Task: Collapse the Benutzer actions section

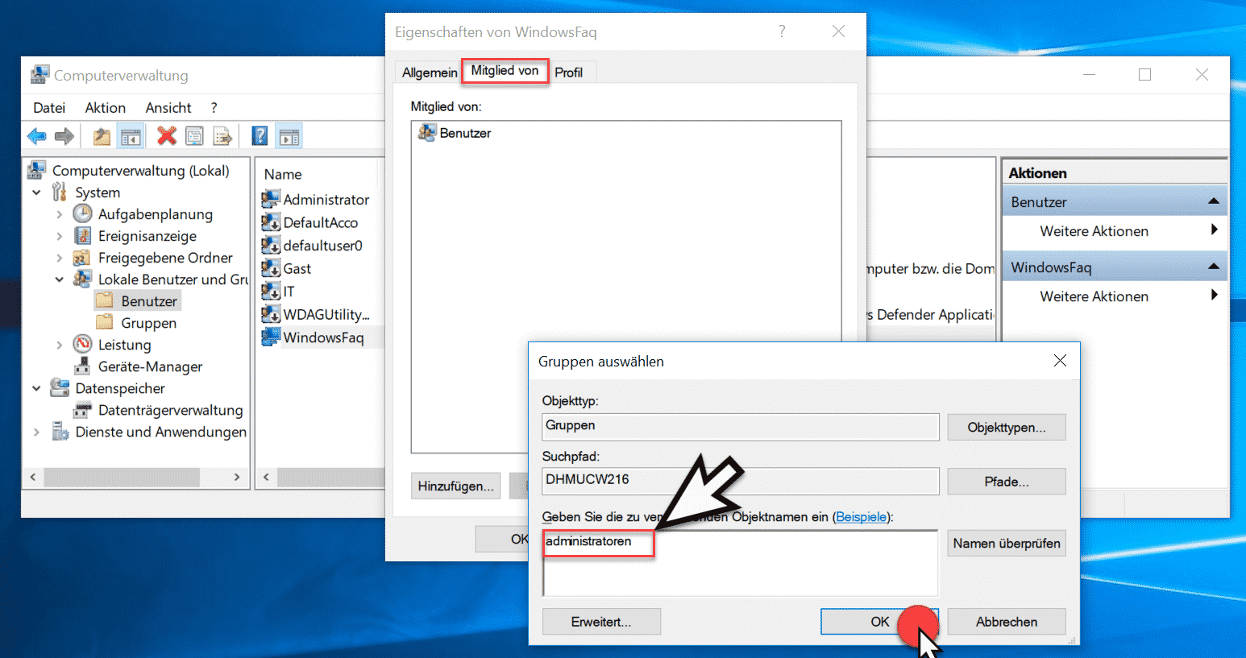Action: coord(1213,201)
